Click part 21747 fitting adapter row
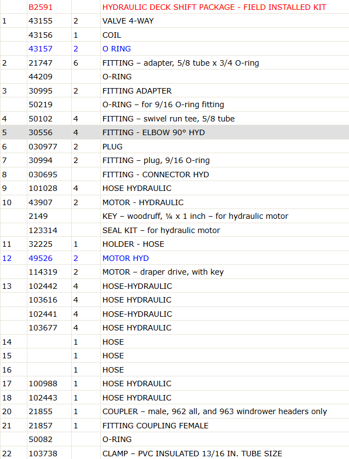Screen dimensions: 349x459 (174, 63)
